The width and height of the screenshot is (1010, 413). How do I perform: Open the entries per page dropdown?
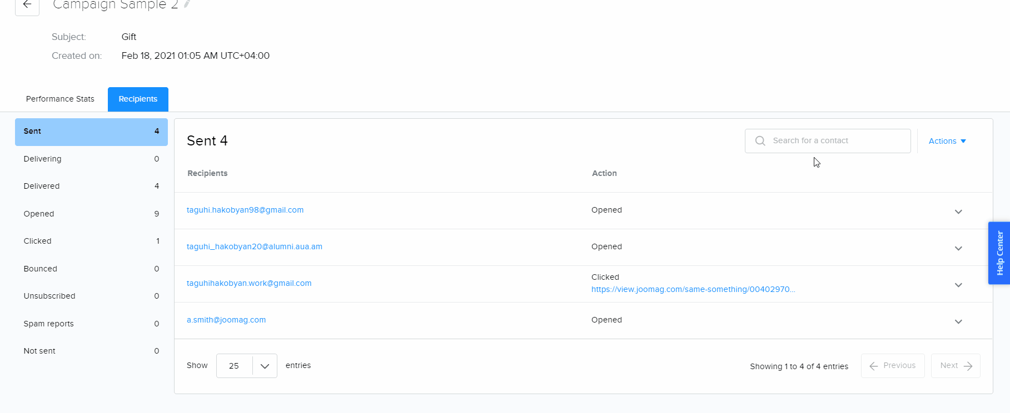(x=246, y=366)
